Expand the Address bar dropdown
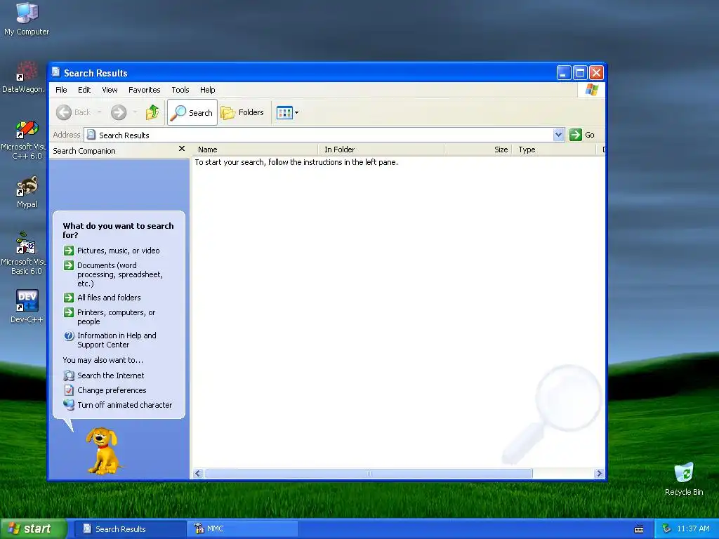Image resolution: width=719 pixels, height=539 pixels. 558,135
